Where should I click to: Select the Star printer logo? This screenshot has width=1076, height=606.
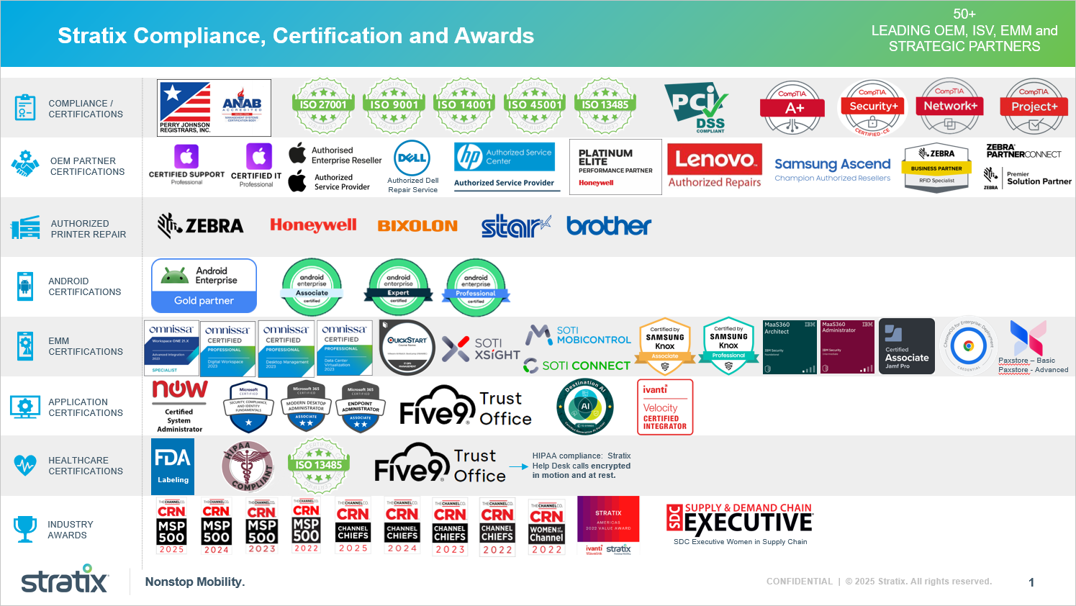[x=516, y=226]
